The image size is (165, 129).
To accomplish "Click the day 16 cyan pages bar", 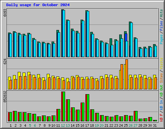I will [83, 39].
